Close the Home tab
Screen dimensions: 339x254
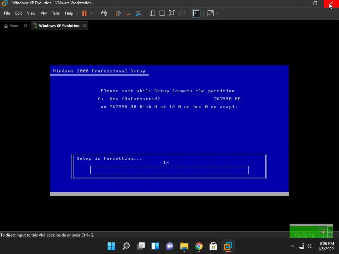click(25, 26)
